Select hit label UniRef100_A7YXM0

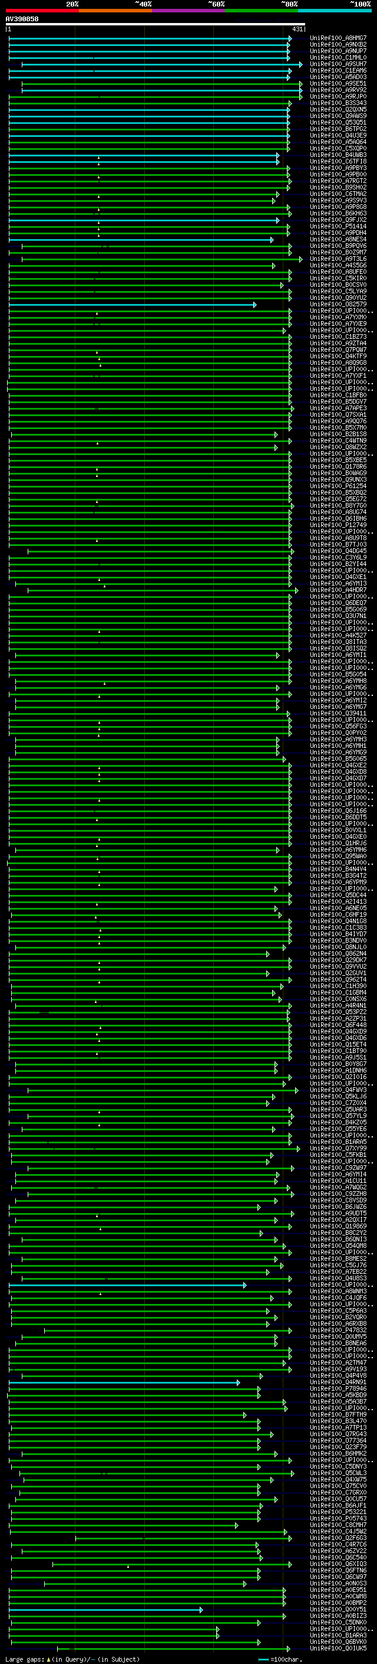click(x=338, y=317)
